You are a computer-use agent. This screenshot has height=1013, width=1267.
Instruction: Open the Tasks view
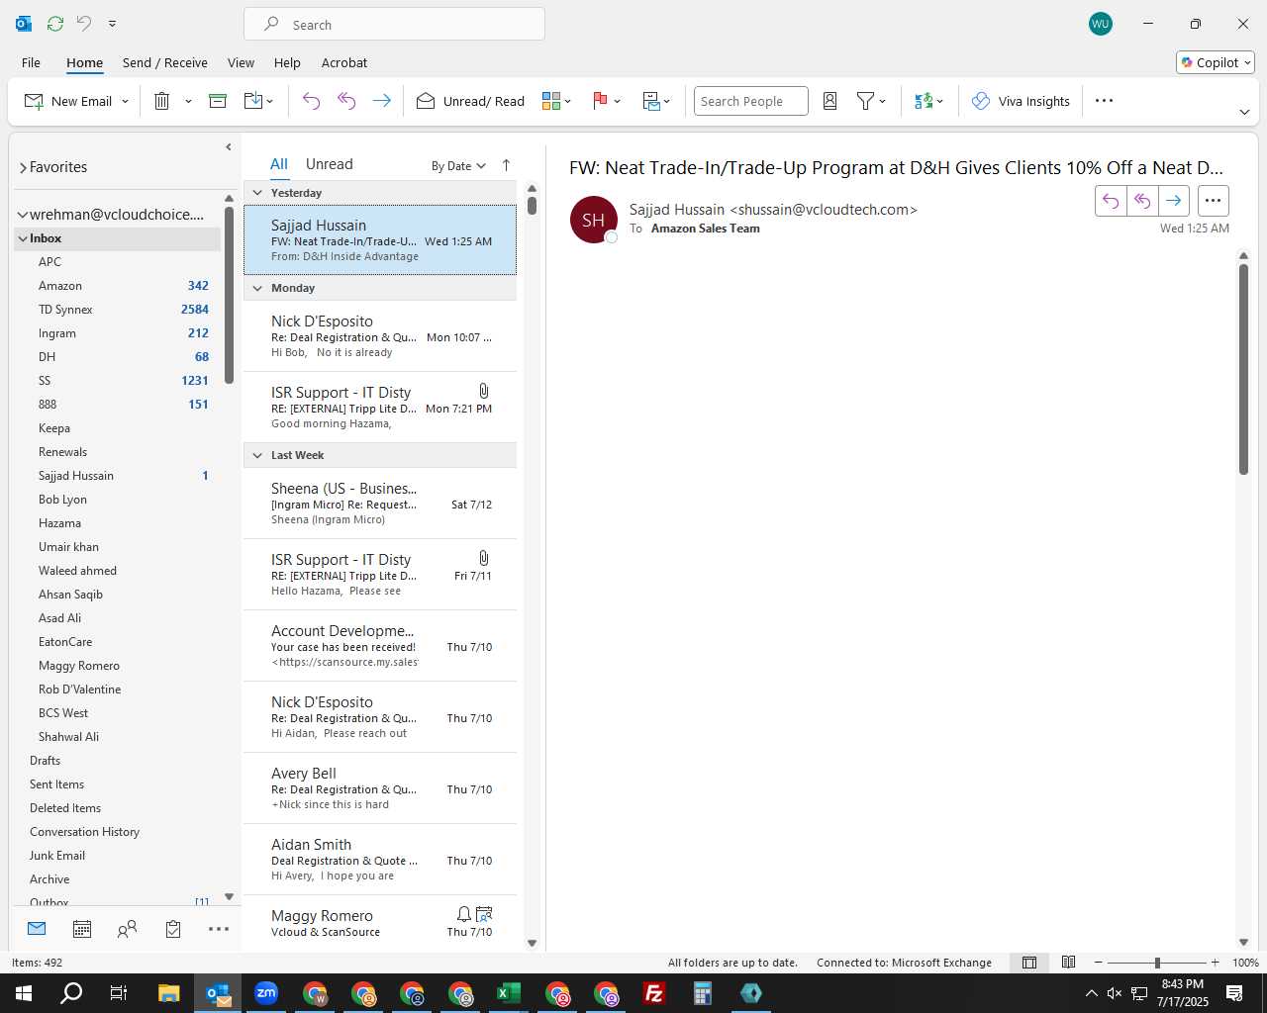pos(173,929)
